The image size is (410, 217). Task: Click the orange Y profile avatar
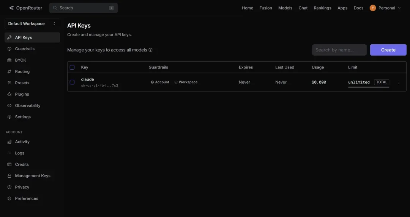coord(373,8)
